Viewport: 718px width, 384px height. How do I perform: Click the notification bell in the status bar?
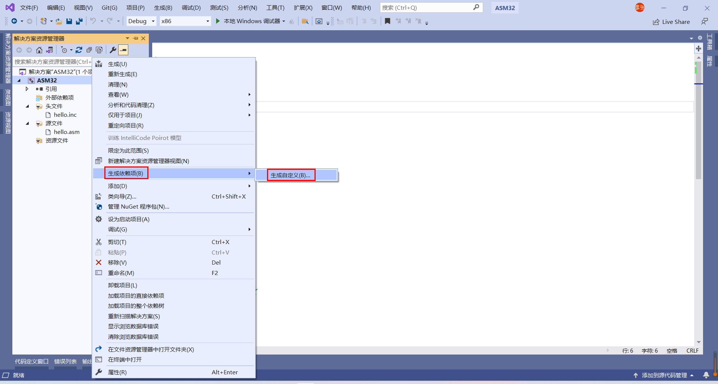point(706,375)
